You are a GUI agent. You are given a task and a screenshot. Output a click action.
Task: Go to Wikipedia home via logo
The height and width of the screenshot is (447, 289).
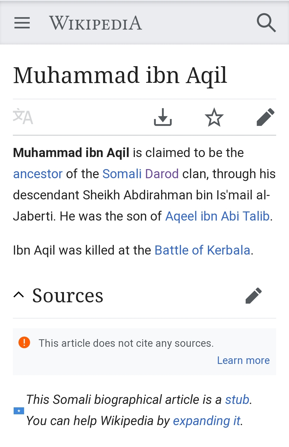click(x=96, y=23)
